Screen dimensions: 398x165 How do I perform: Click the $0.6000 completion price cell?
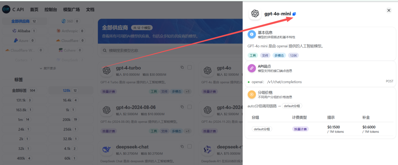pyautogui.click(x=370, y=129)
